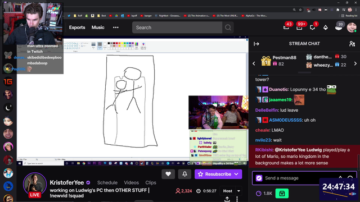Open Twitch Prime loot crown icon
Viewport: 360px width, 202px height.
point(286,27)
